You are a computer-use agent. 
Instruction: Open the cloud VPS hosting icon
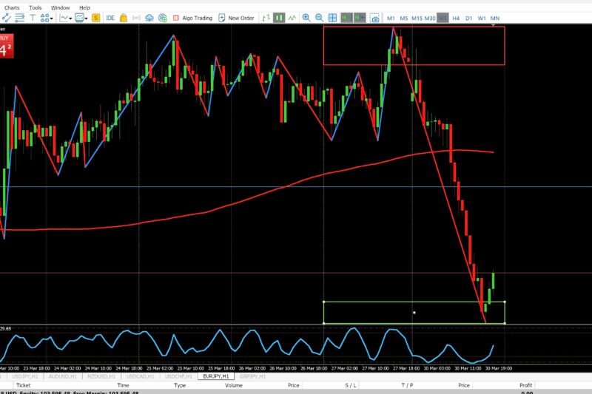149,18
